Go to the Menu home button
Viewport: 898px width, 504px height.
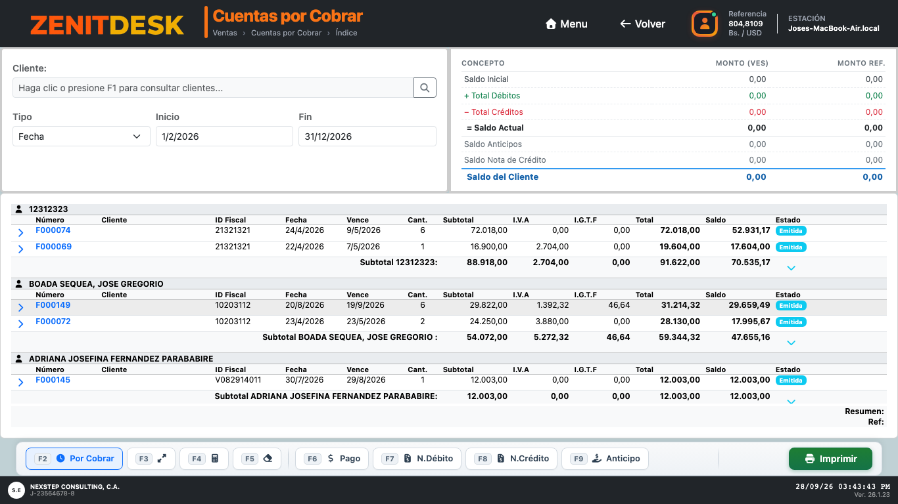(x=566, y=24)
